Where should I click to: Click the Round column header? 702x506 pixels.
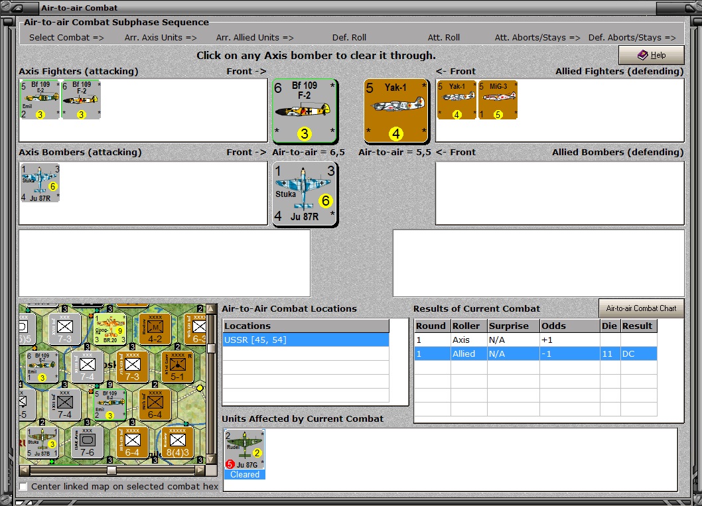pos(432,326)
